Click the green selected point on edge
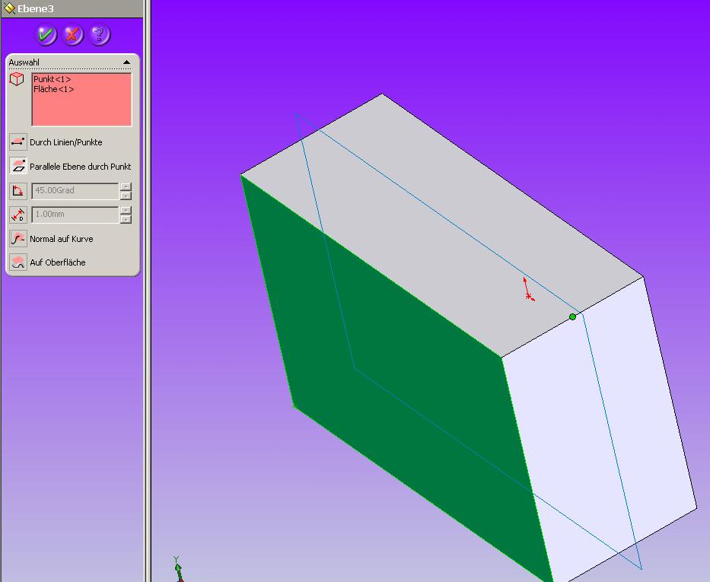Viewport: 710px width, 582px height. coord(573,316)
